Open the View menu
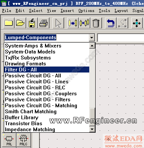Screen dimensions: 144x148 point(51,11)
